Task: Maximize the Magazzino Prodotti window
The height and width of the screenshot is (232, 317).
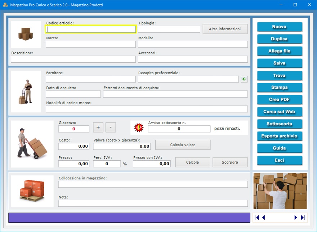Action: pos(295,5)
